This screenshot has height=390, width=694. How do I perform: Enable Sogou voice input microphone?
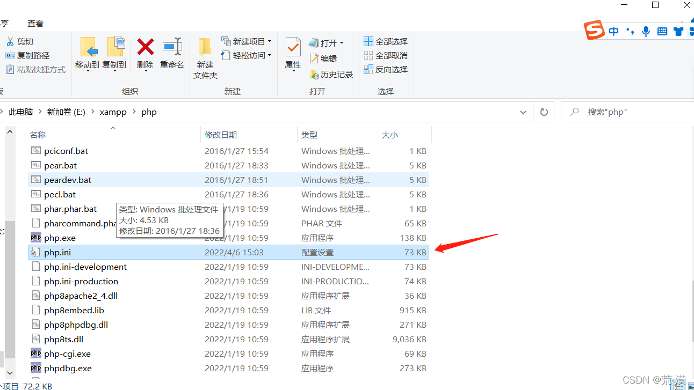[646, 31]
